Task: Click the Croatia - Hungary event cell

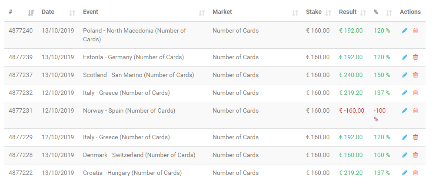Action: click(x=132, y=173)
